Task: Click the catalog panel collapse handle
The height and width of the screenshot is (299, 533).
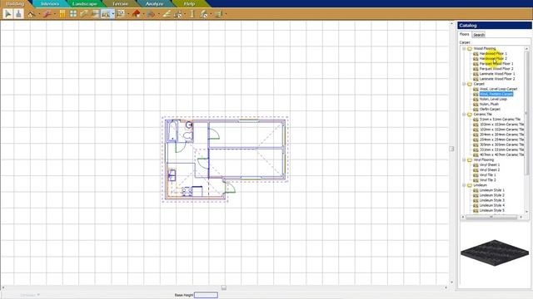Action: pos(451,149)
